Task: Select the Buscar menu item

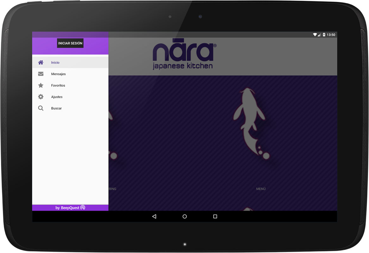Action: (70, 108)
